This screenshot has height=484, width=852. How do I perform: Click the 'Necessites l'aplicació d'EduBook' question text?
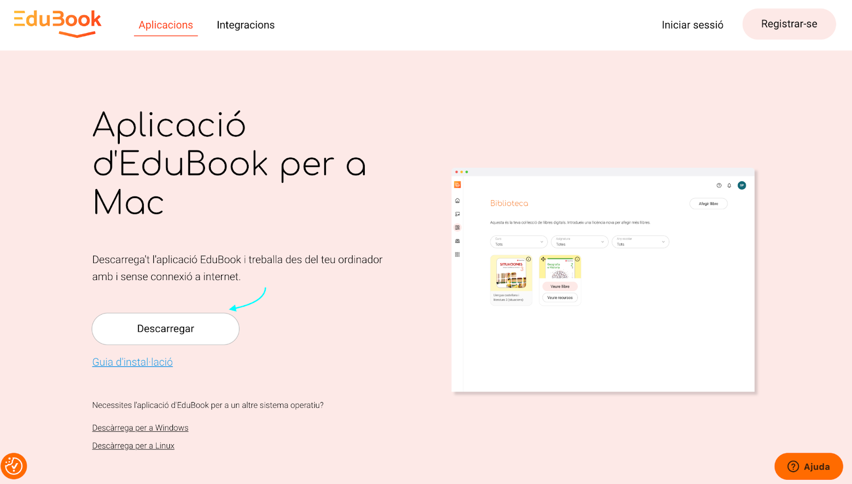[x=208, y=405]
